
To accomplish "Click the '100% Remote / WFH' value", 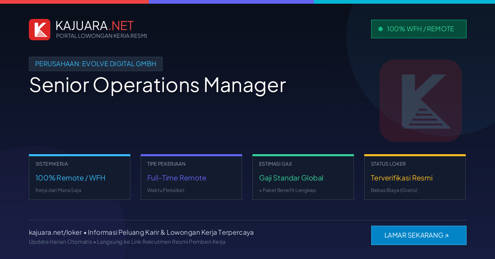I will (x=71, y=178).
